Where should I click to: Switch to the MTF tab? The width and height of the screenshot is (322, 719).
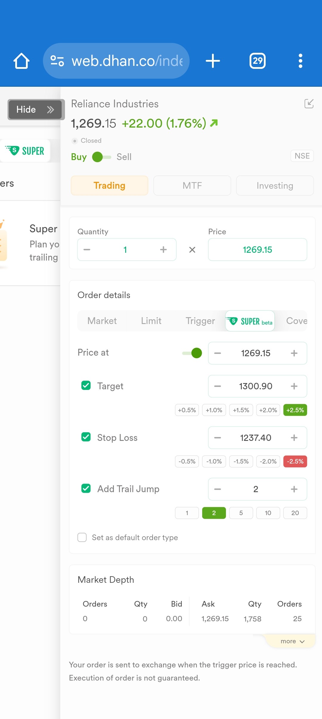192,185
